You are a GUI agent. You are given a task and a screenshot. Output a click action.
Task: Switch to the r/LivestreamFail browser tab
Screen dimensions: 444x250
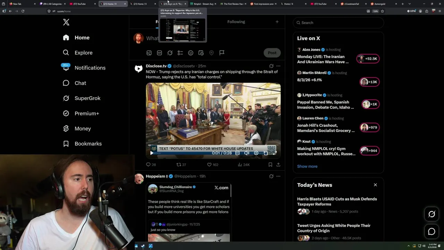[x=353, y=4]
